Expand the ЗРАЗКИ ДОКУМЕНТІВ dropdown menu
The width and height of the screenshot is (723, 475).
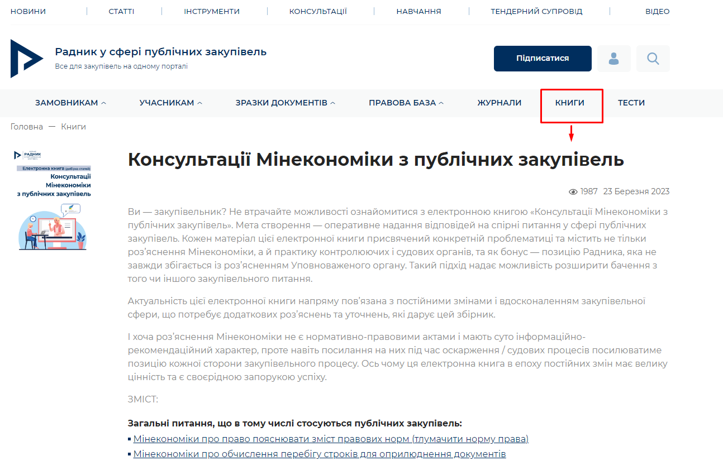click(285, 103)
